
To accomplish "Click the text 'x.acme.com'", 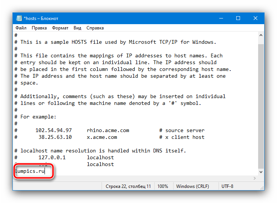I will (x=102, y=137).
